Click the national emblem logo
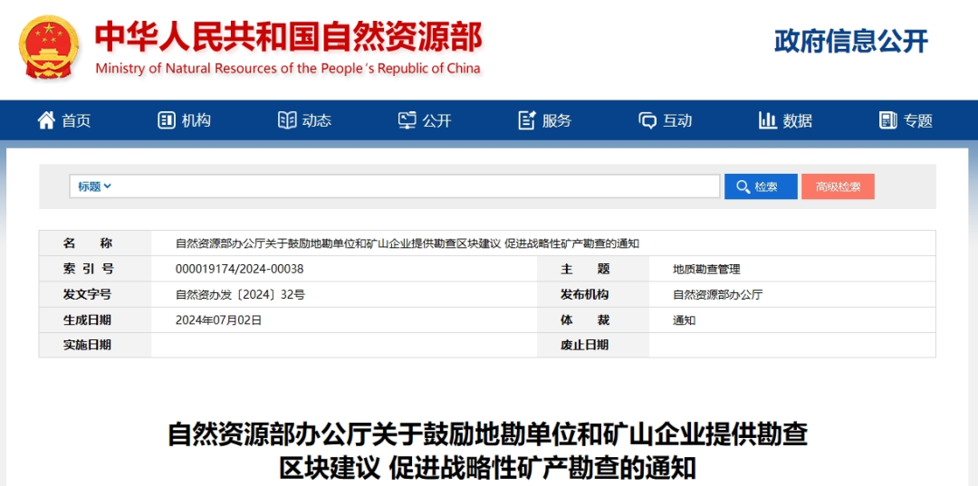Screen dimensions: 978x486 click(49, 47)
